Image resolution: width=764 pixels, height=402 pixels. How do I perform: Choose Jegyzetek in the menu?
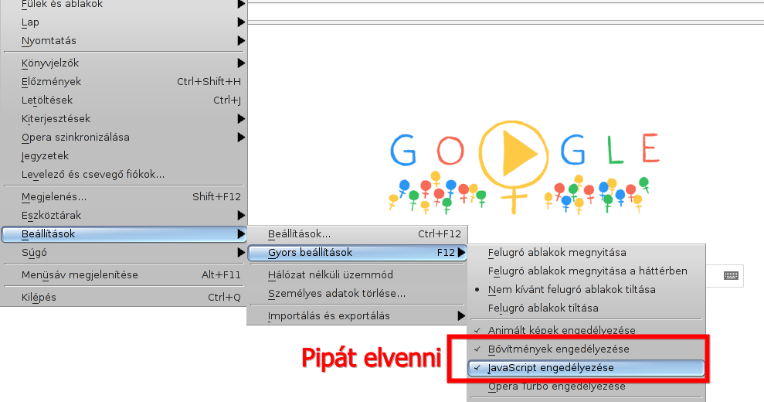(x=124, y=155)
